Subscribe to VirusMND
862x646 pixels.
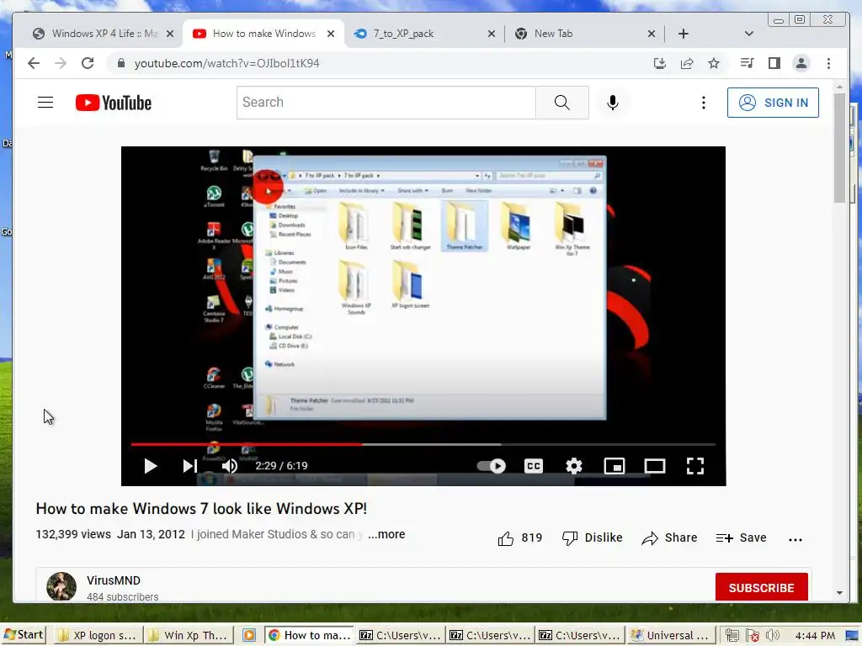coord(761,587)
